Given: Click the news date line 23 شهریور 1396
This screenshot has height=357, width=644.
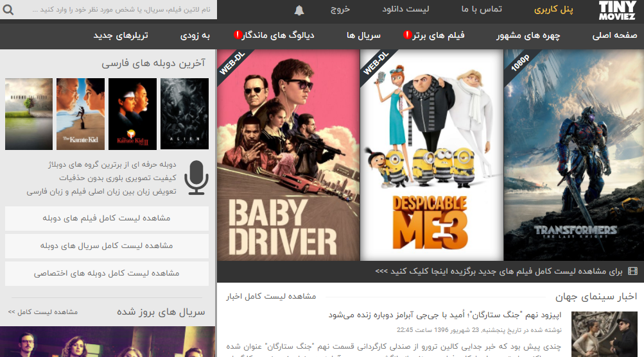Looking at the screenshot, I should 479,329.
